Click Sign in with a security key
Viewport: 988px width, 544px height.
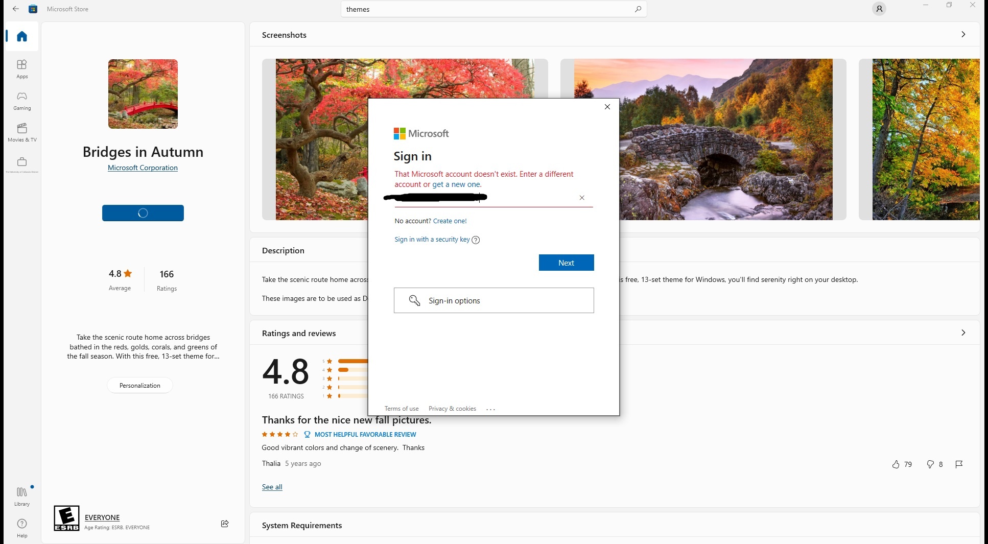click(432, 240)
